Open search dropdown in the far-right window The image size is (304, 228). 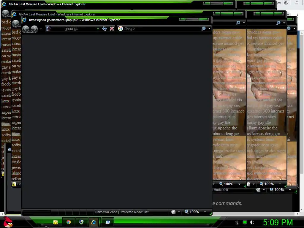click(x=284, y=23)
